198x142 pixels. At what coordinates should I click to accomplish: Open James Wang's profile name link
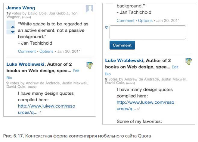tap(21, 8)
